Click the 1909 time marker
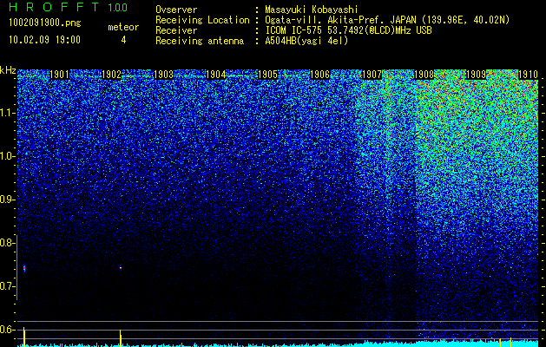Screen dimensions: 546x347 pos(476,75)
